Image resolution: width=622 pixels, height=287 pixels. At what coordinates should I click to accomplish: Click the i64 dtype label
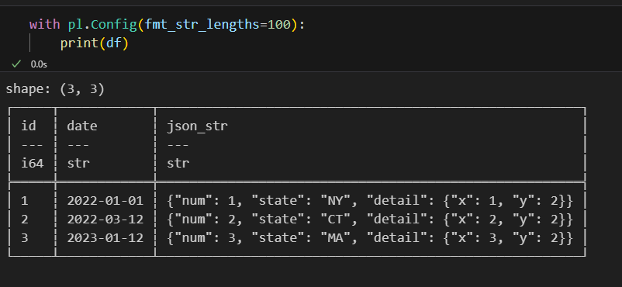pos(32,163)
